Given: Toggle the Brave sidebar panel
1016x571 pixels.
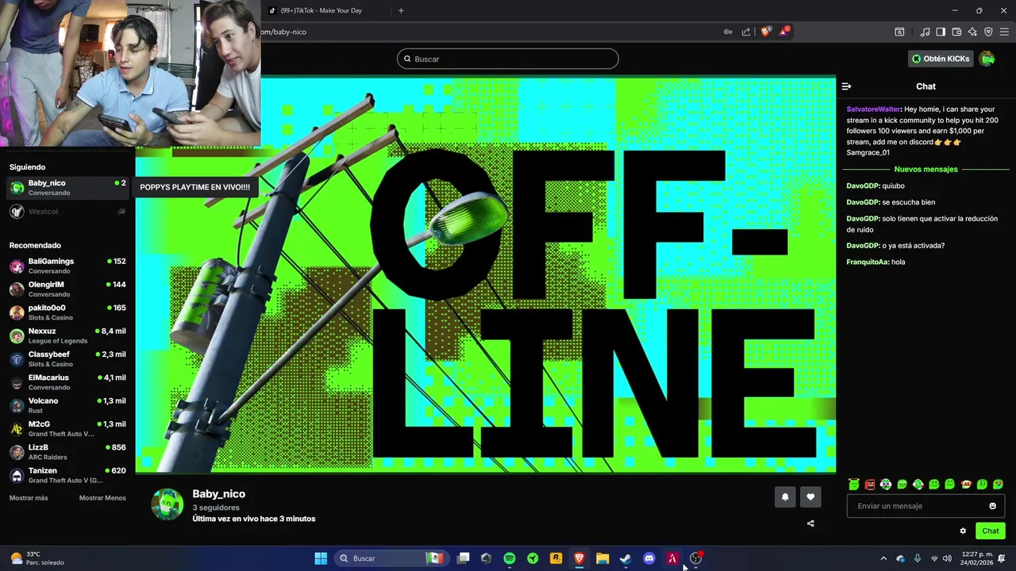Looking at the screenshot, I should (941, 32).
